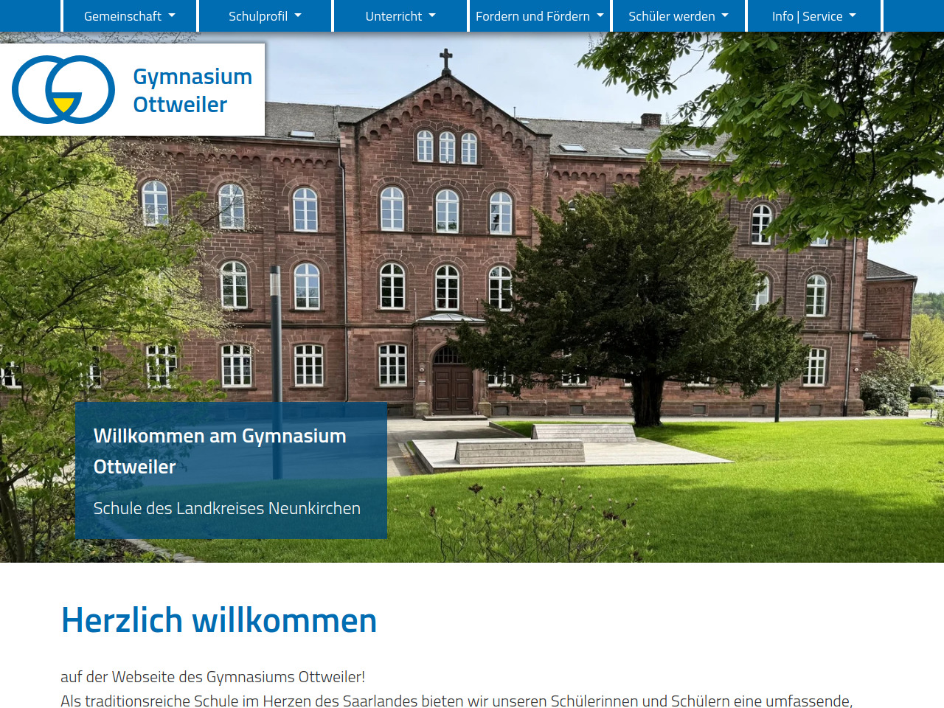Click the interlocking circles school logo
This screenshot has width=944, height=708.
[x=63, y=89]
